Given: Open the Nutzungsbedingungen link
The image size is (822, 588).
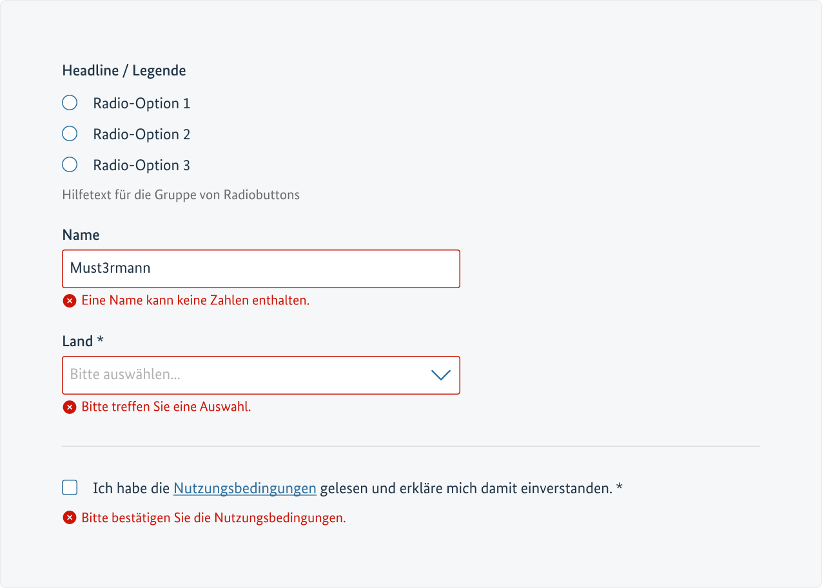Looking at the screenshot, I should point(244,488).
